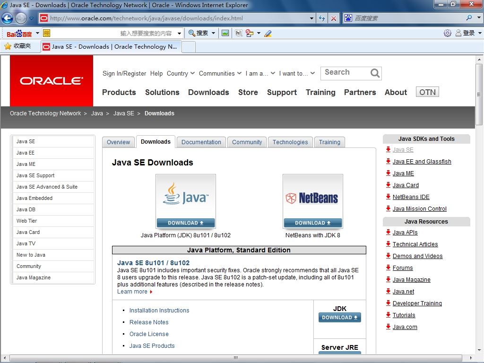Click the JDK DOWNLOAD button
The width and height of the screenshot is (484, 363).
(339, 317)
